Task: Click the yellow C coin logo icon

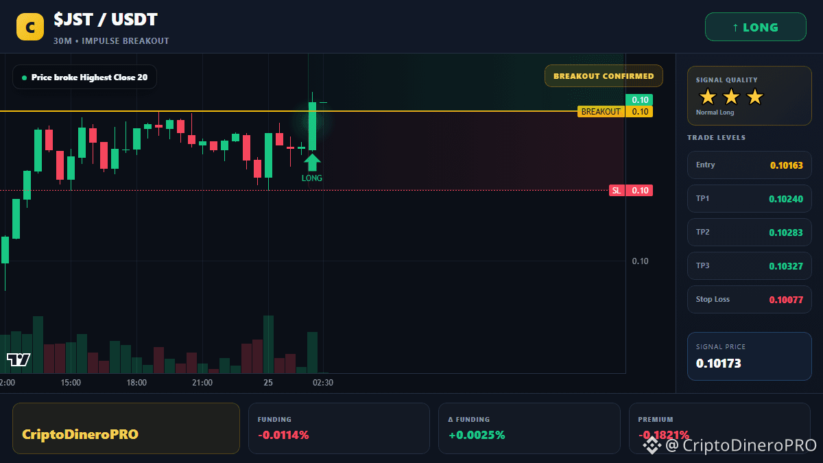Action: pos(30,27)
